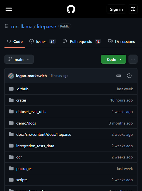The height and width of the screenshot is (191, 142).
Task: Click the repository icon beside run-llama
Action: [x=7, y=26]
